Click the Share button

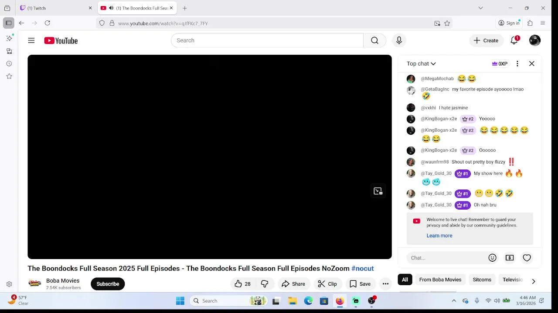[293, 284]
